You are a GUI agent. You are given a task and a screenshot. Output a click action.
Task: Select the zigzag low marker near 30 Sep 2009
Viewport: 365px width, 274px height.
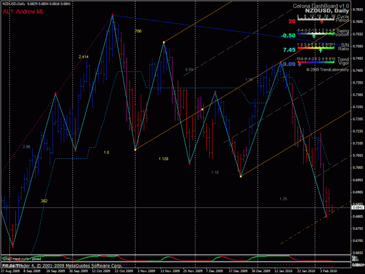point(75,150)
